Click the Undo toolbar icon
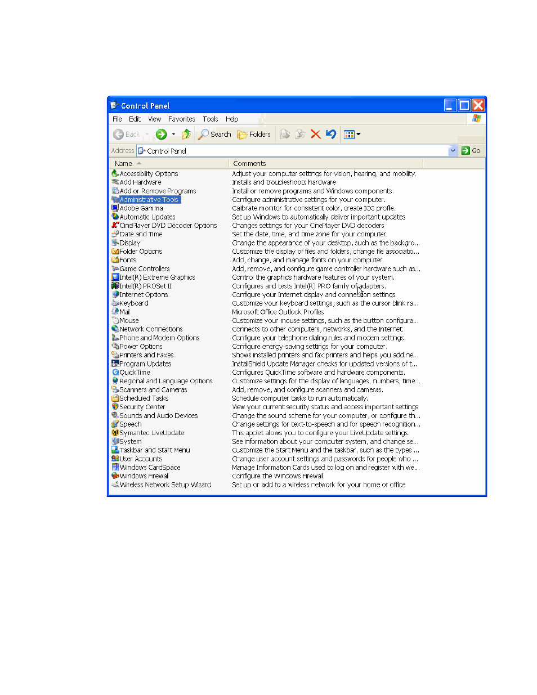The width and height of the screenshot is (537, 695). 331,134
